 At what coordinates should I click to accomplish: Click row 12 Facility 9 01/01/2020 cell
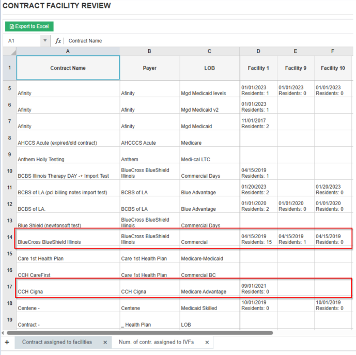[296, 205]
